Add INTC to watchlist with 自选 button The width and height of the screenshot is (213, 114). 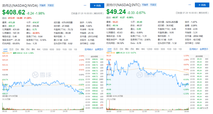[x=202, y=5]
